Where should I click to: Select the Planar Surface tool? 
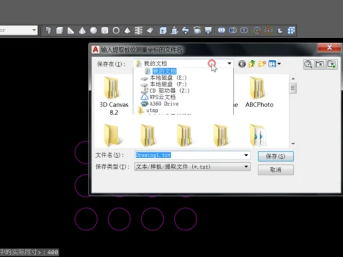150,30
